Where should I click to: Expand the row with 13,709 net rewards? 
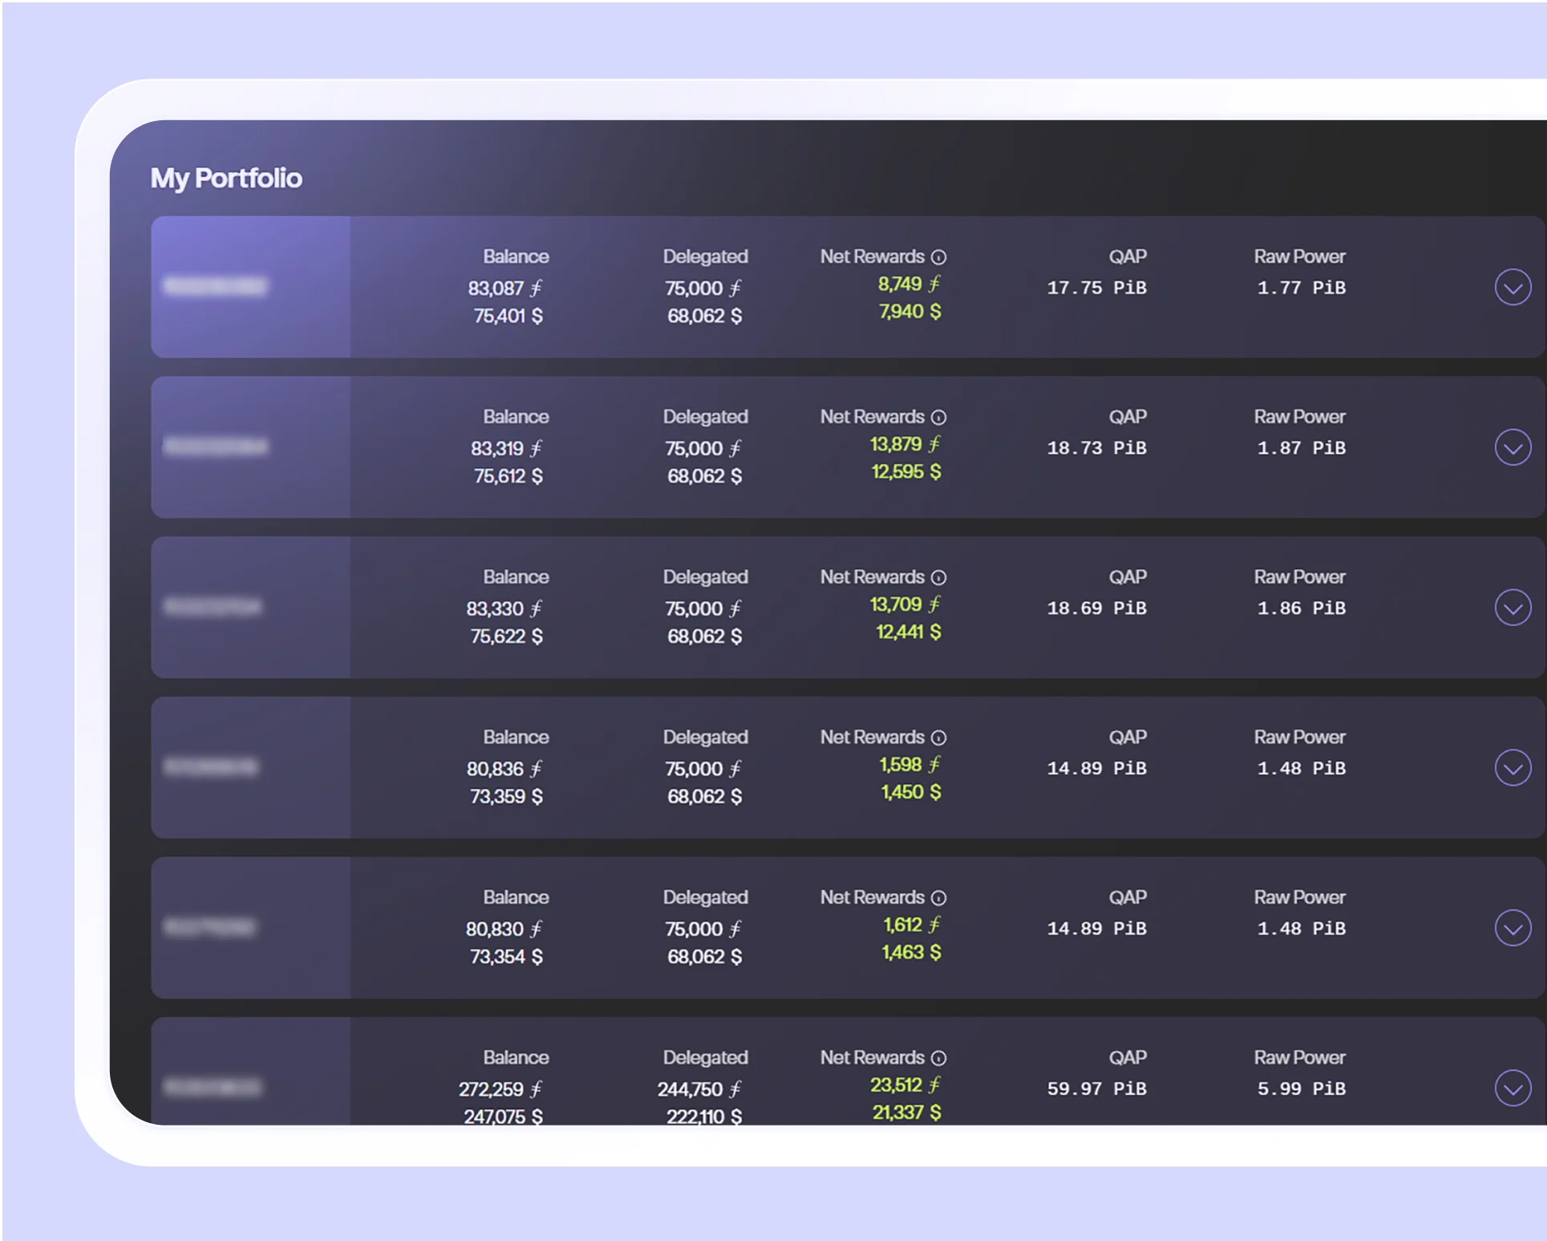[1513, 607]
